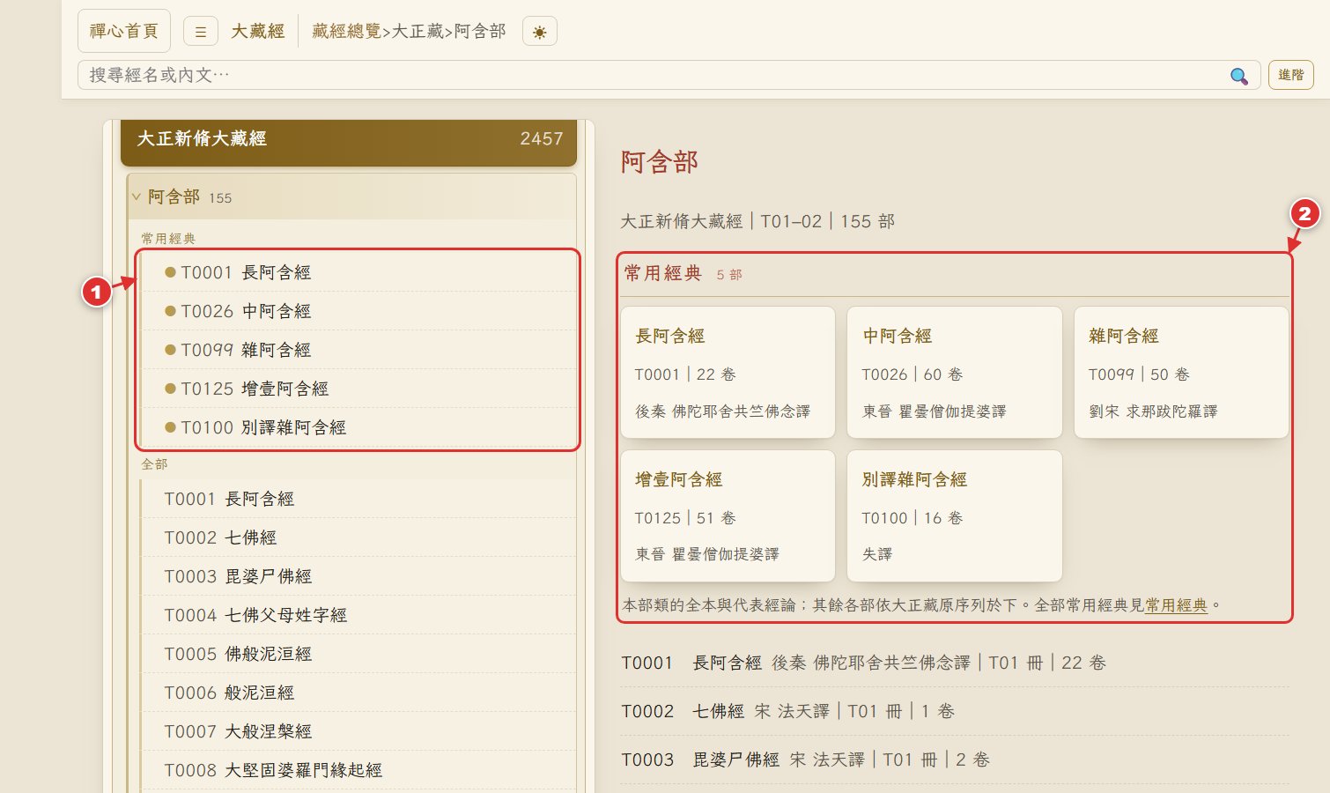Open the 中阿含經 card
1330x793 pixels.
pos(955,372)
